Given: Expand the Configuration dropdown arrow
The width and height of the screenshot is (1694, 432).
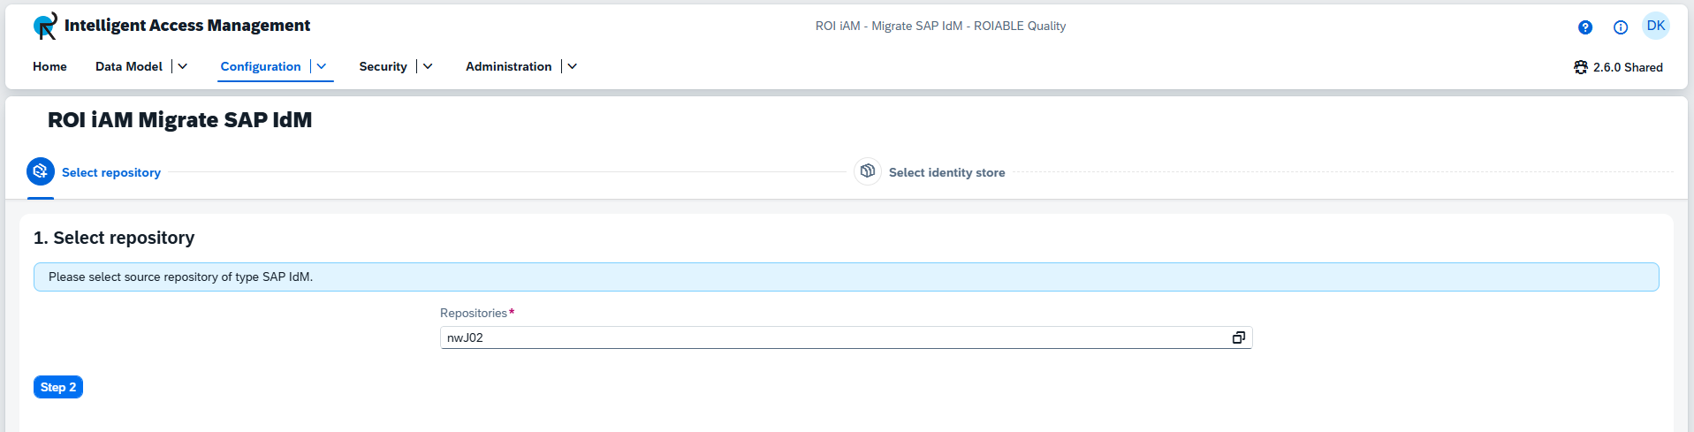Looking at the screenshot, I should point(322,66).
